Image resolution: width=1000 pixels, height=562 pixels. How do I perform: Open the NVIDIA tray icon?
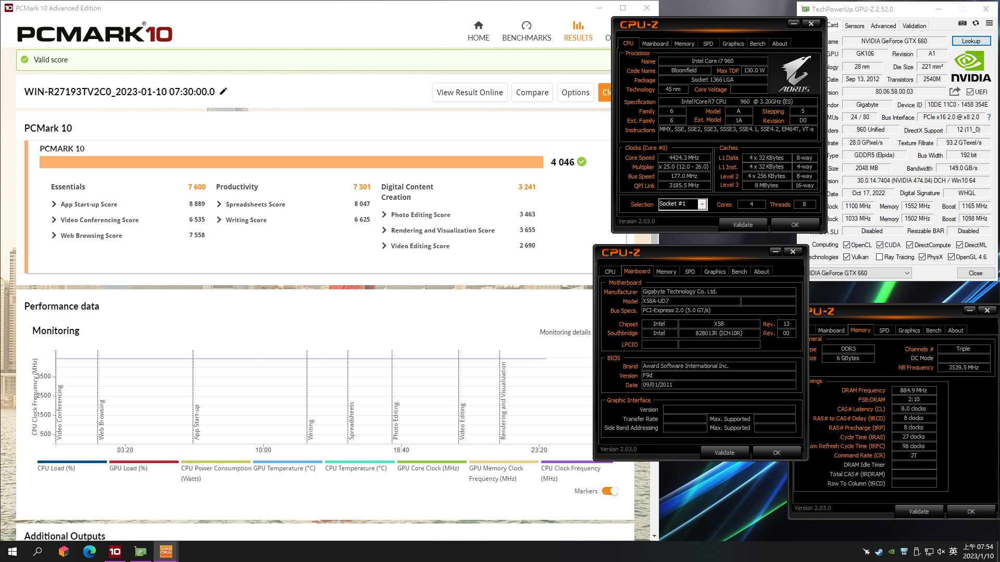892,552
